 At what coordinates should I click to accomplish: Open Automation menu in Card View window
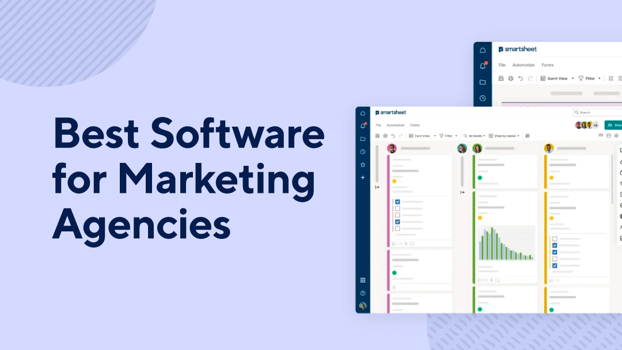point(396,125)
